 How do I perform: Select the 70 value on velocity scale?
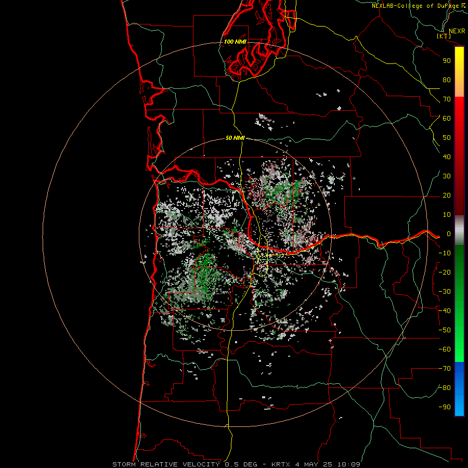[x=447, y=99]
